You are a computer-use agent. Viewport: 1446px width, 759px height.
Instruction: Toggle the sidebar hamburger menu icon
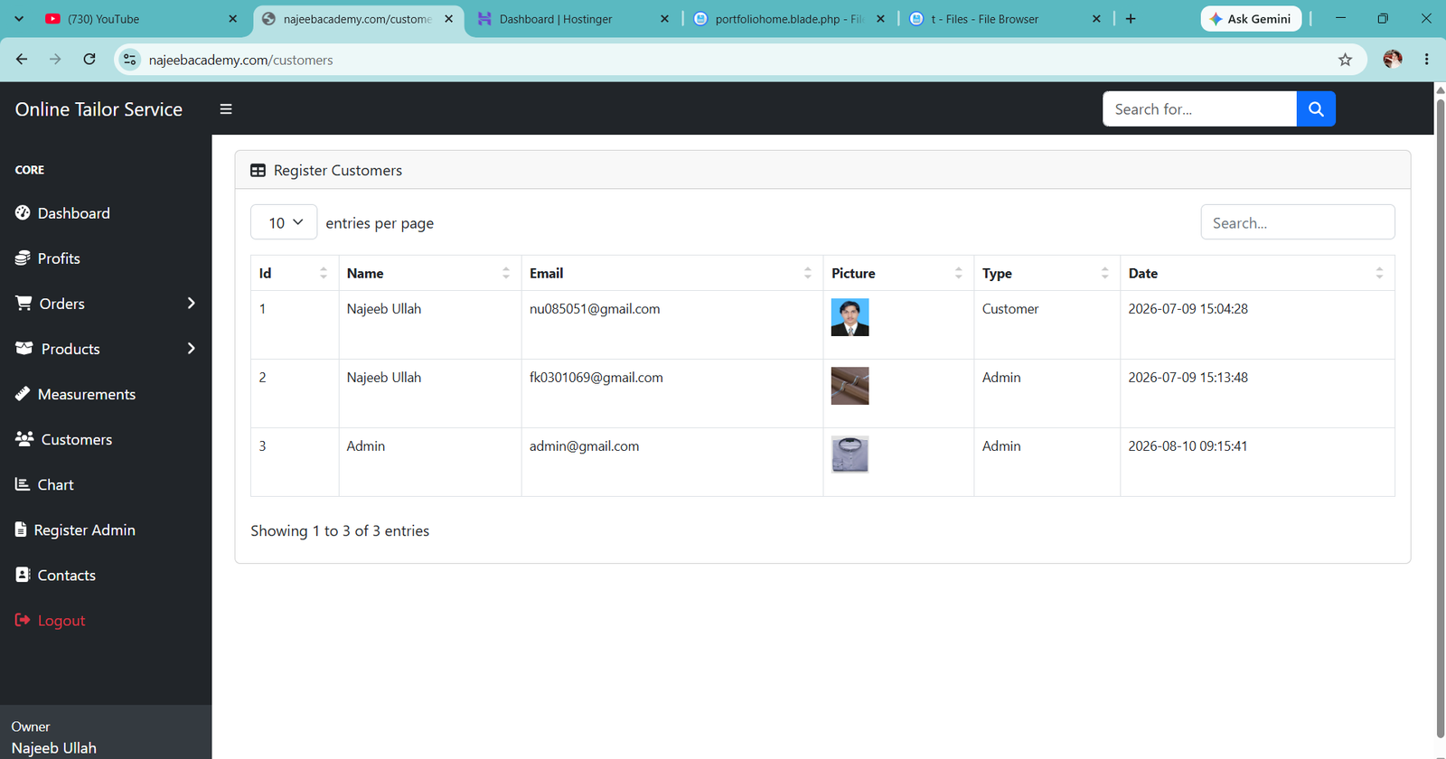point(226,109)
